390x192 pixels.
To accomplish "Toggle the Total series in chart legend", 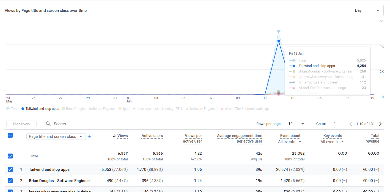I will tap(12, 109).
